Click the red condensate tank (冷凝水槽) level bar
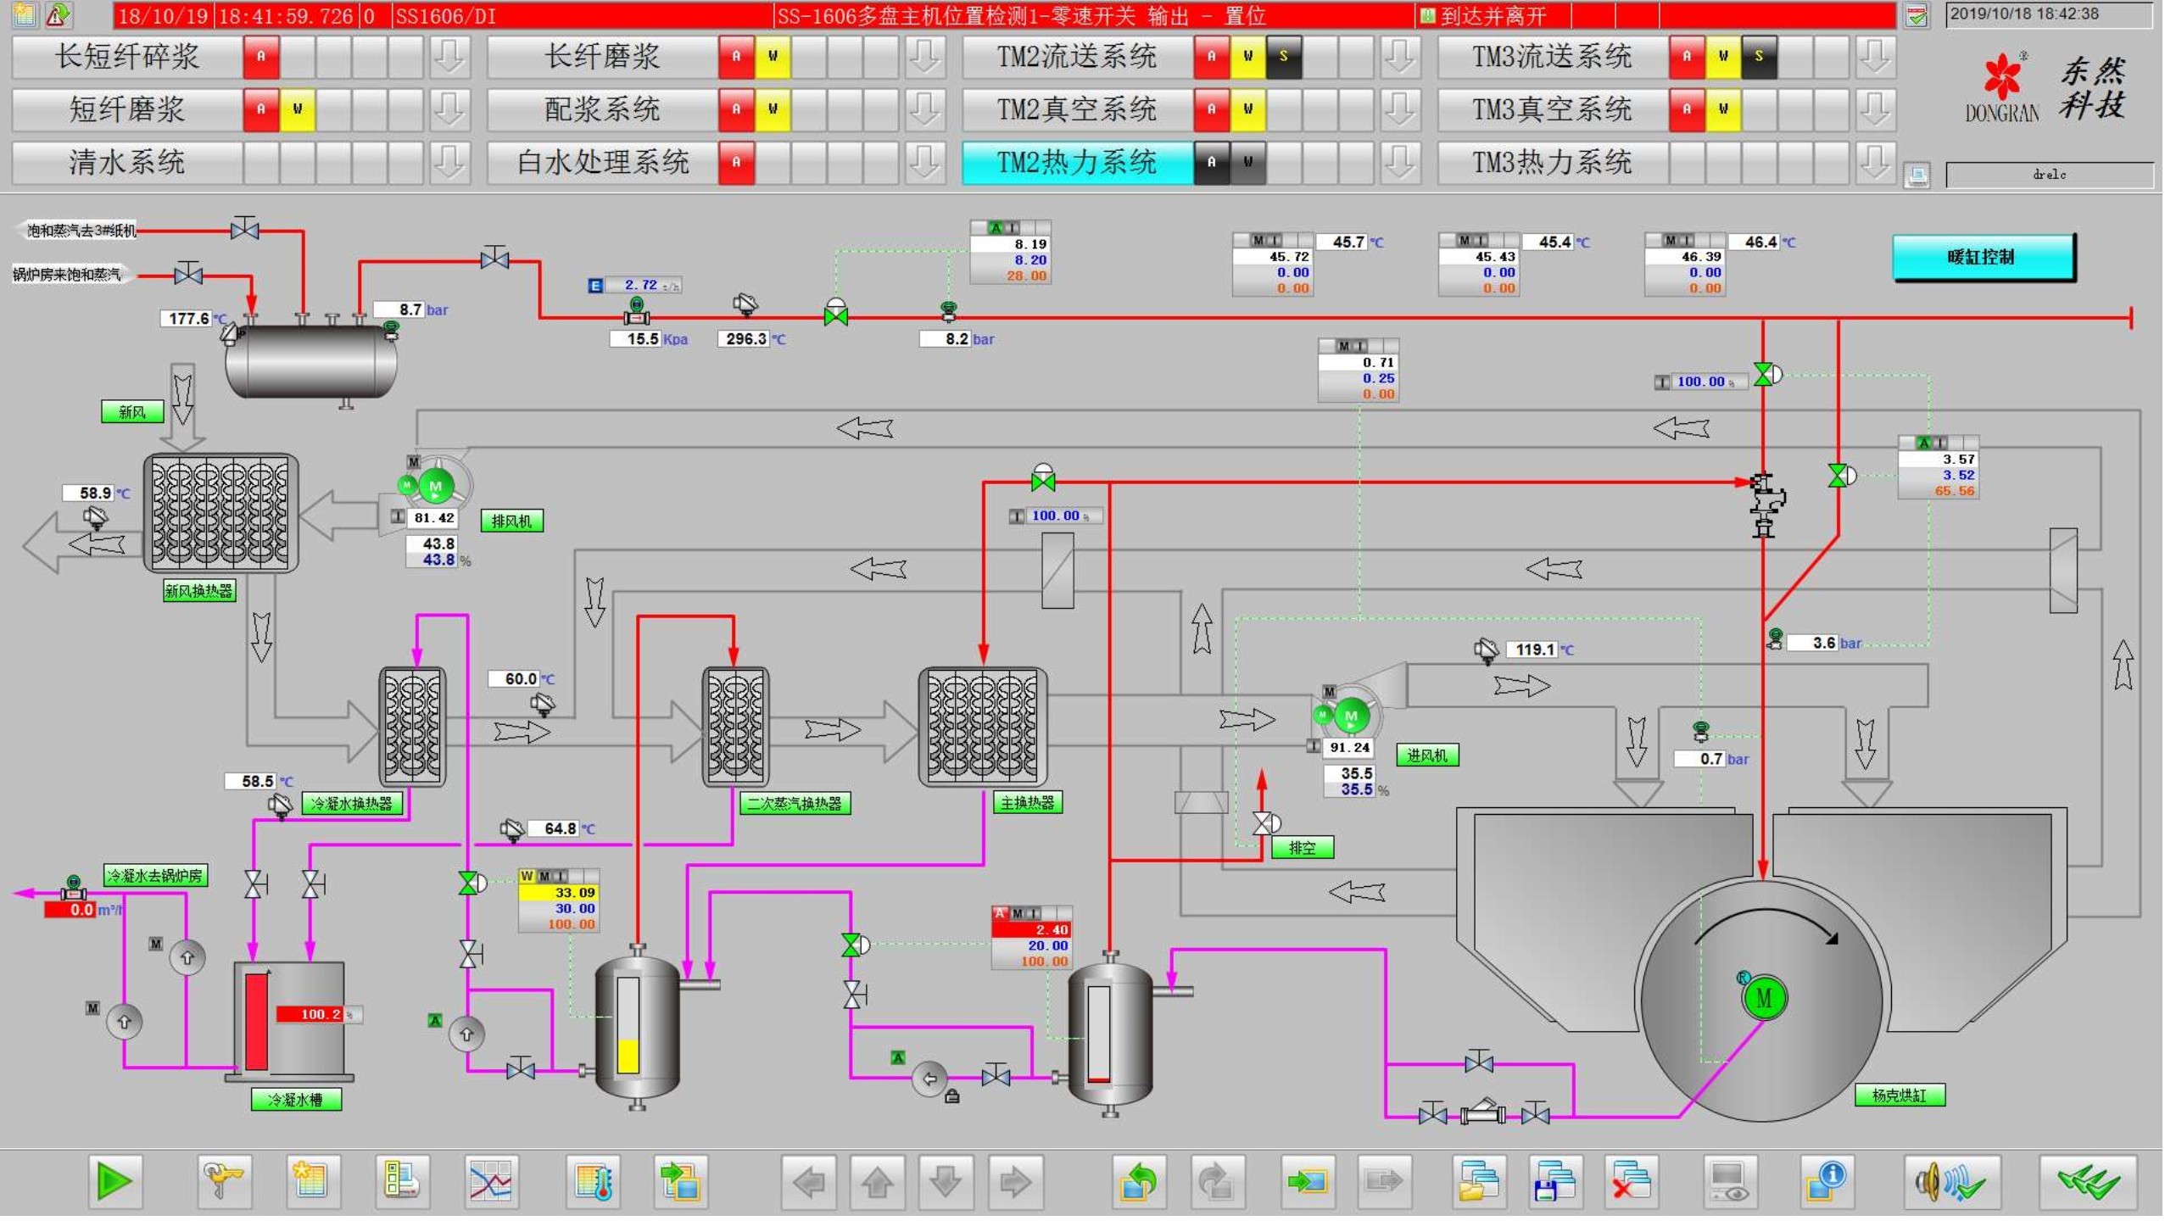This screenshot has width=2165, height=1221. coord(256,1023)
